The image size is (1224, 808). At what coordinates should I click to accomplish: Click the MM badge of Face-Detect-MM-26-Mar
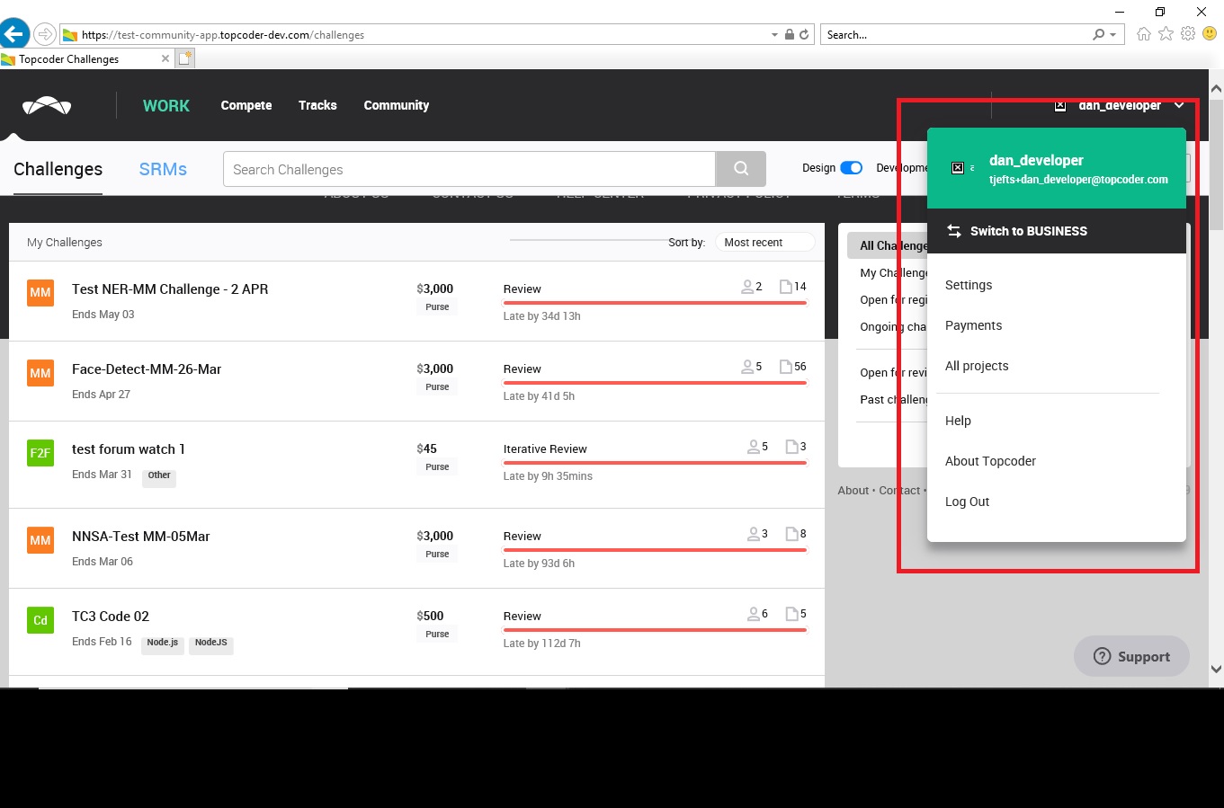coord(40,372)
